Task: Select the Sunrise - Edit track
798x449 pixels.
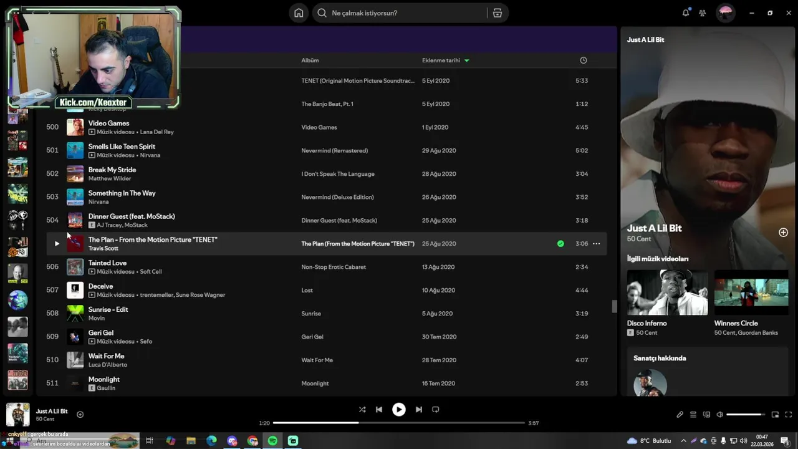Action: (x=108, y=309)
